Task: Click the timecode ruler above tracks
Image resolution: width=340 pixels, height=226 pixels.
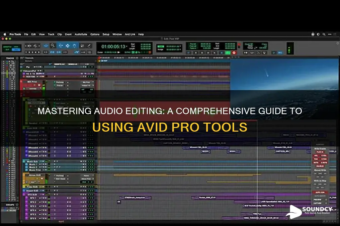Action: tap(164, 58)
